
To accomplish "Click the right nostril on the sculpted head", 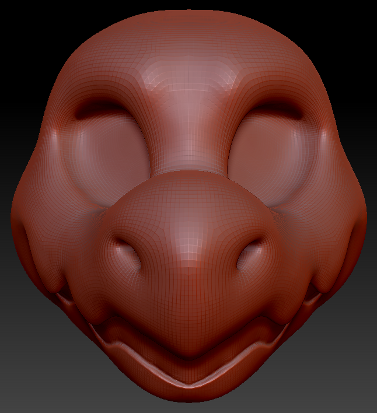I will tap(249, 255).
